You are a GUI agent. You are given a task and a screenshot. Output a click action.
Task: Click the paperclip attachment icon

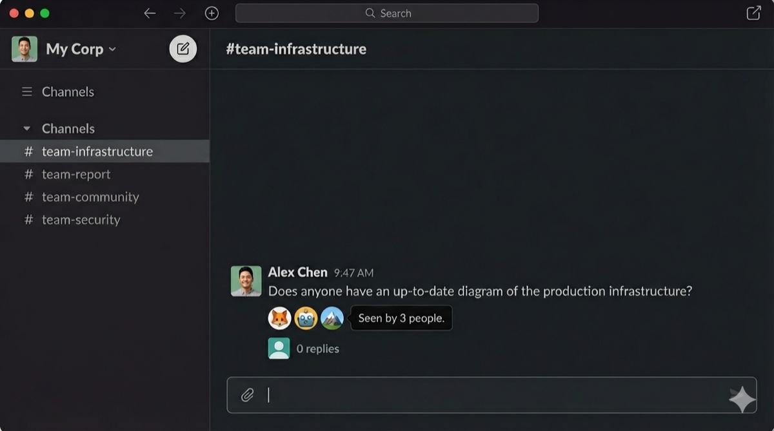pos(247,394)
